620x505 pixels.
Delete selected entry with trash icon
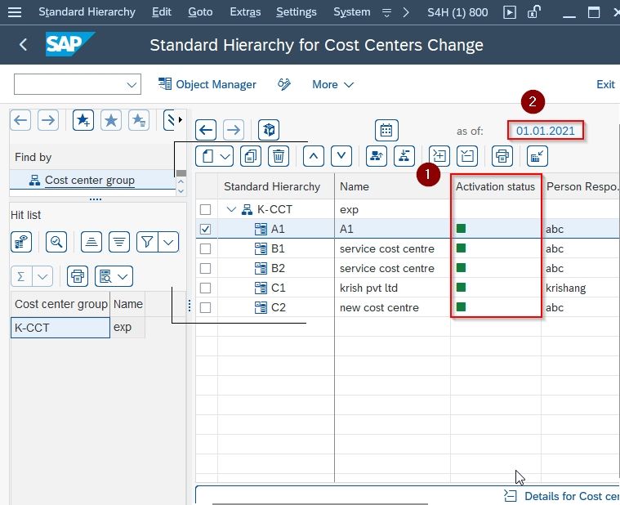(279, 156)
